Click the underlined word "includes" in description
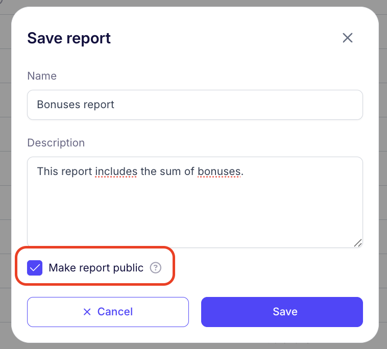The height and width of the screenshot is (349, 387). (x=116, y=171)
